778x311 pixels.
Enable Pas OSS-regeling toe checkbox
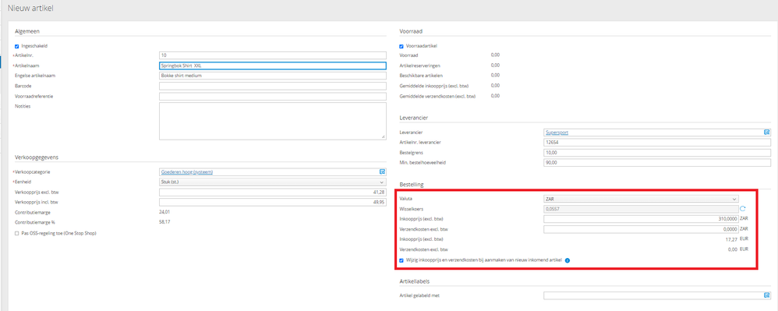point(16,233)
